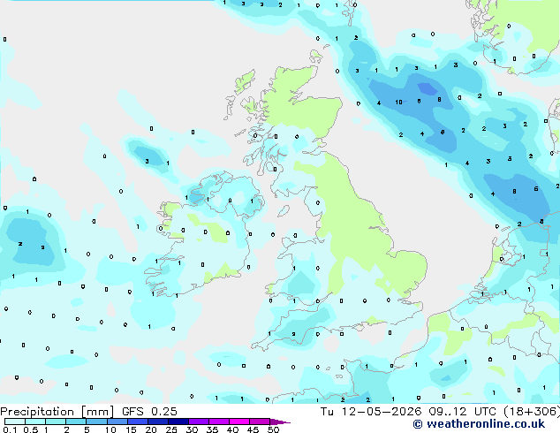This screenshot has height=433, width=560.
Task: Click the 1–2 mm legend color swatch
Action: pyautogui.click(x=56, y=422)
